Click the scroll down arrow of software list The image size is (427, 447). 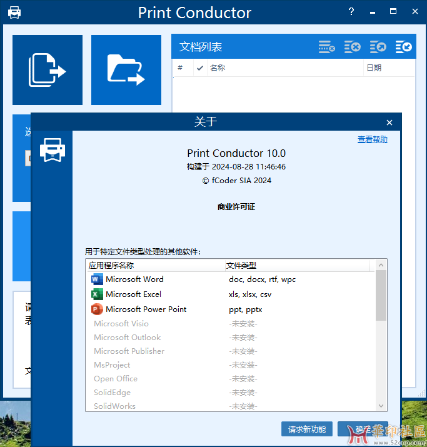[x=381, y=406]
